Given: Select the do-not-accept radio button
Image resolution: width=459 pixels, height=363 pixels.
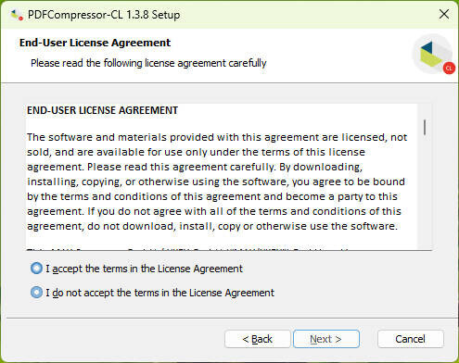Looking at the screenshot, I should (x=36, y=292).
